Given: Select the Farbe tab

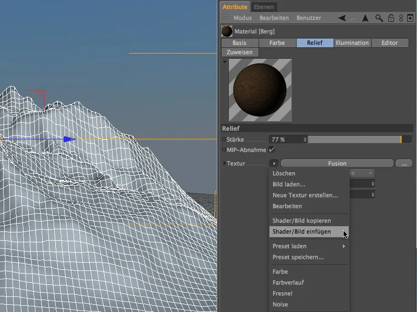Looking at the screenshot, I should 277,43.
